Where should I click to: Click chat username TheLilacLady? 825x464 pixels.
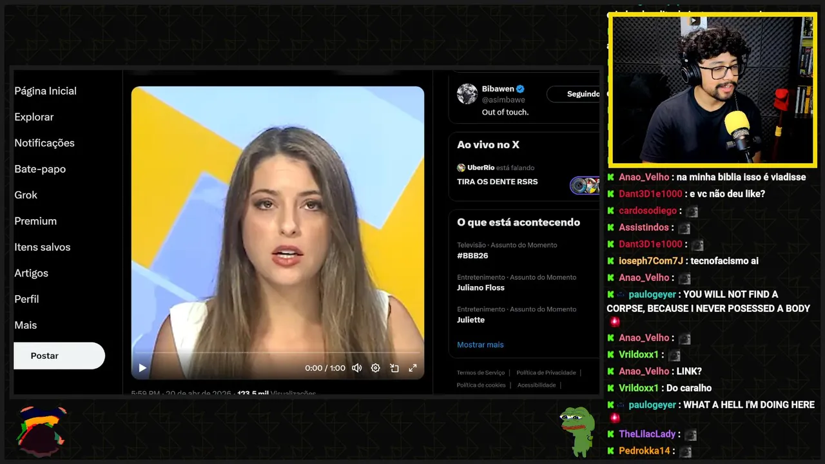(x=647, y=434)
